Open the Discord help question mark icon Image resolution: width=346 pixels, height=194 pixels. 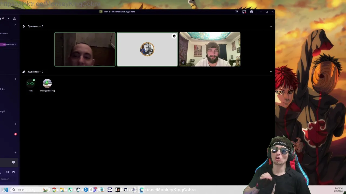click(251, 12)
